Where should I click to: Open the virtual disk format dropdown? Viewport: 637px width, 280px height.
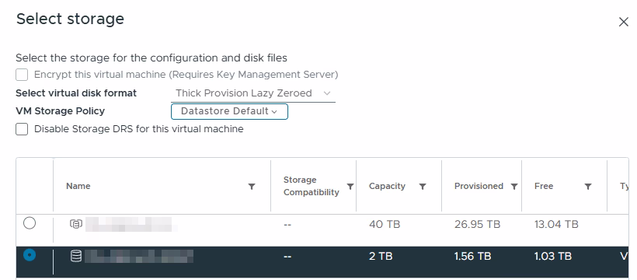coord(253,93)
